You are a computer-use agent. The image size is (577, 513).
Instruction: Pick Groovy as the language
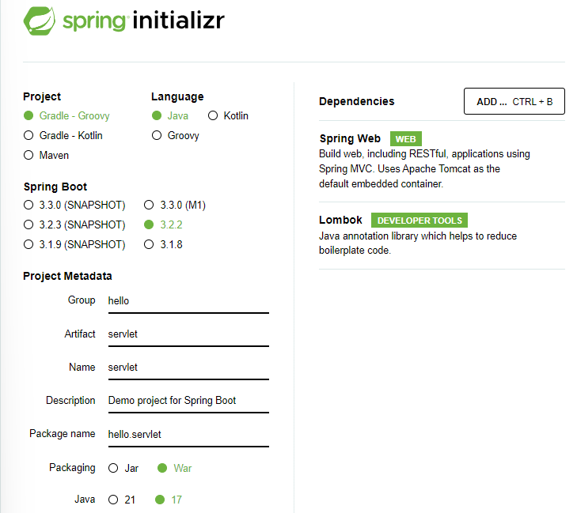point(176,136)
